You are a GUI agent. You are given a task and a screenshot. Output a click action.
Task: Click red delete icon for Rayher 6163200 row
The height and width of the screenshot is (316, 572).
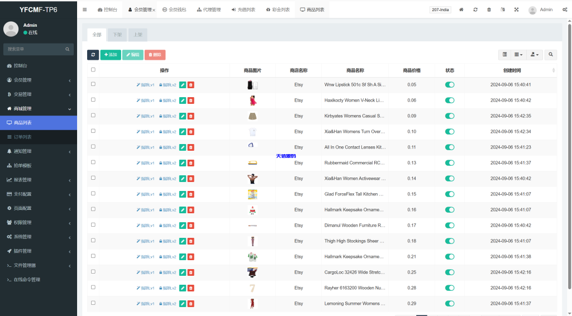tap(190, 288)
